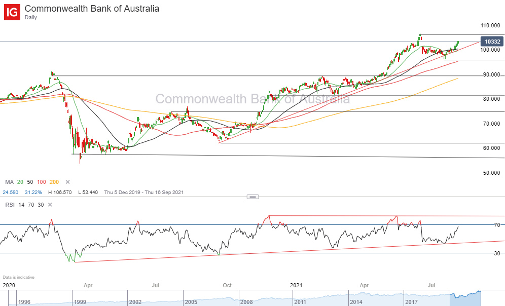This screenshot has height=306, width=505.
Task: Remove the RSI indicator with its X
Action: tap(50, 205)
